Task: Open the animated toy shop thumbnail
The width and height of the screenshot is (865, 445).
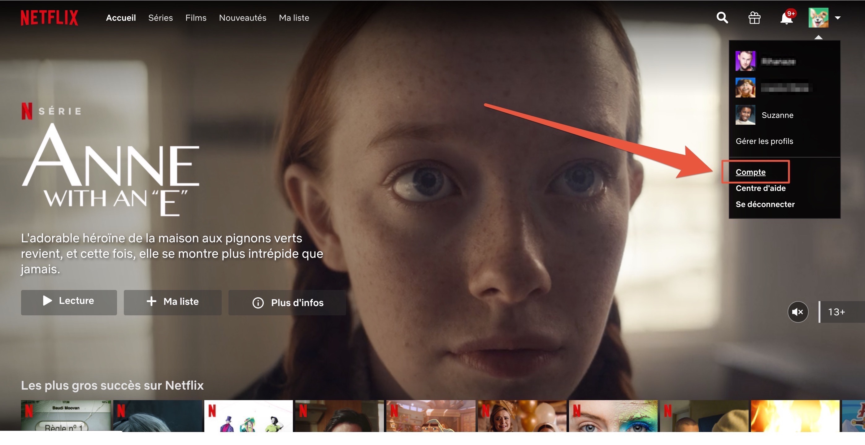Action: [x=431, y=416]
